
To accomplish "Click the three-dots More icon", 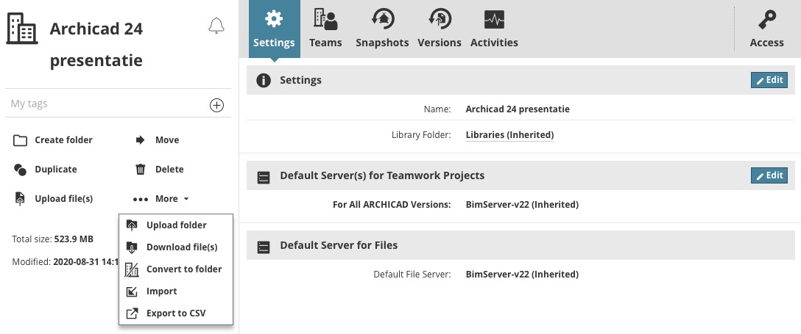I will click(141, 199).
